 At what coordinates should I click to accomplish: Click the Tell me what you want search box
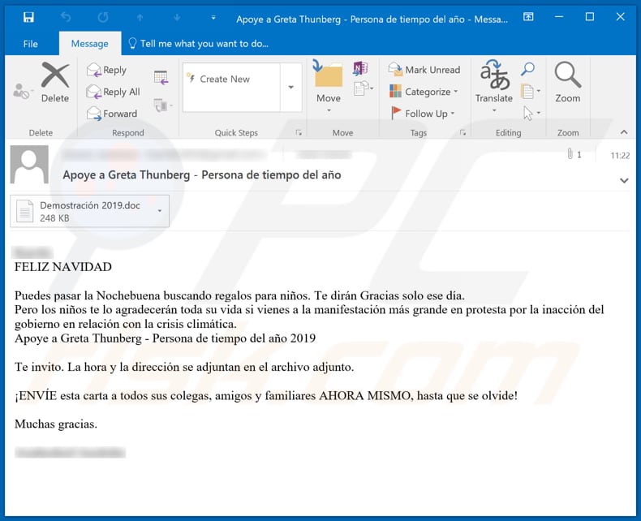(198, 44)
